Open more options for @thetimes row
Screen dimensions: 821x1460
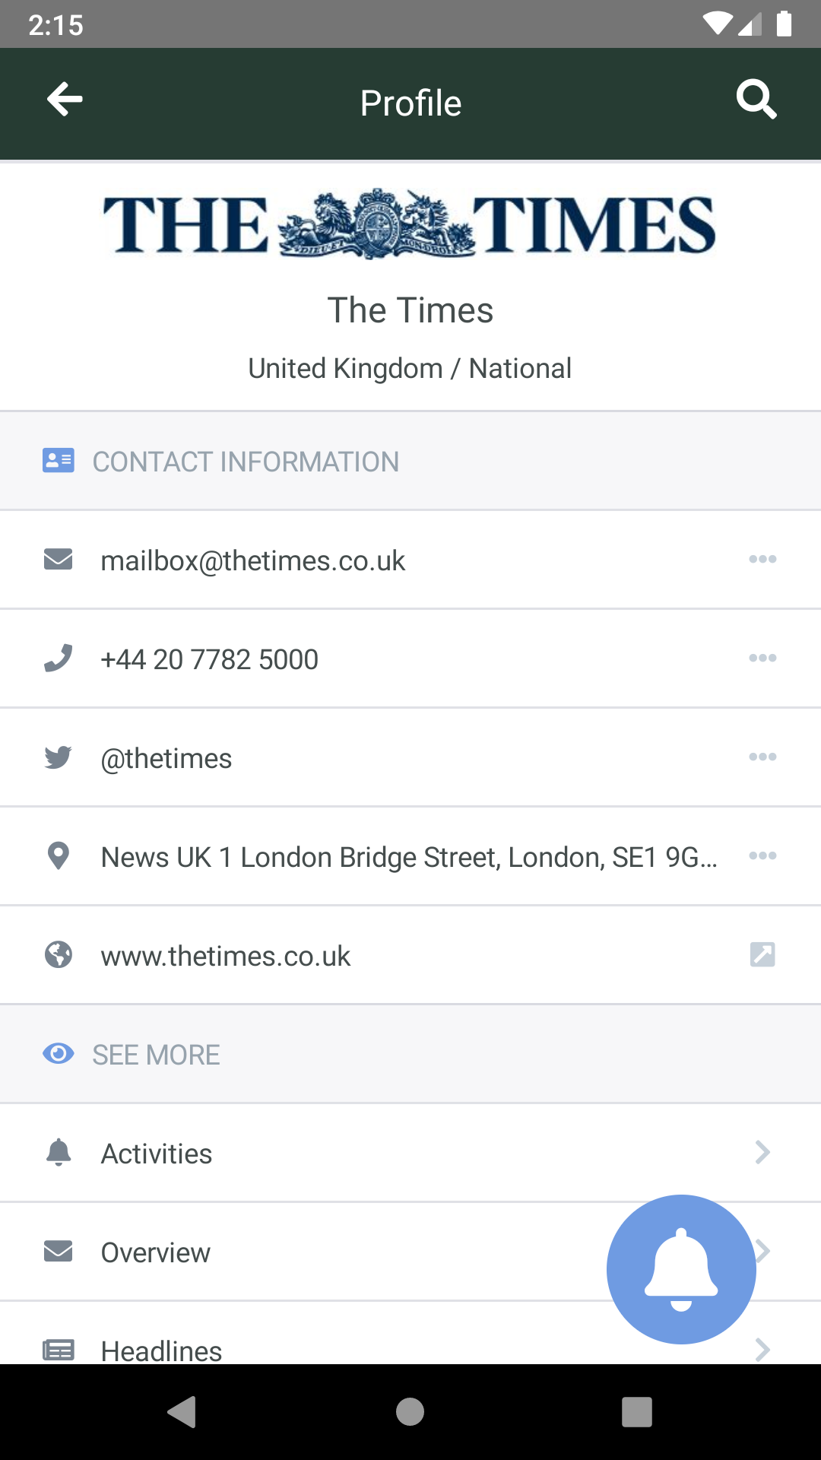coord(762,757)
